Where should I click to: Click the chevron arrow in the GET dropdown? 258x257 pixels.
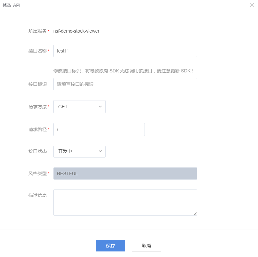[100, 107]
